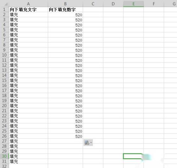177x168 pixels.
Task: Click empty cell B27
Action: click(x=65, y=141)
